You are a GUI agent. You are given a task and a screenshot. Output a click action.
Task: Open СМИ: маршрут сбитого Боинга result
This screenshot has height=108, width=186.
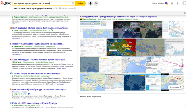click(x=40, y=28)
